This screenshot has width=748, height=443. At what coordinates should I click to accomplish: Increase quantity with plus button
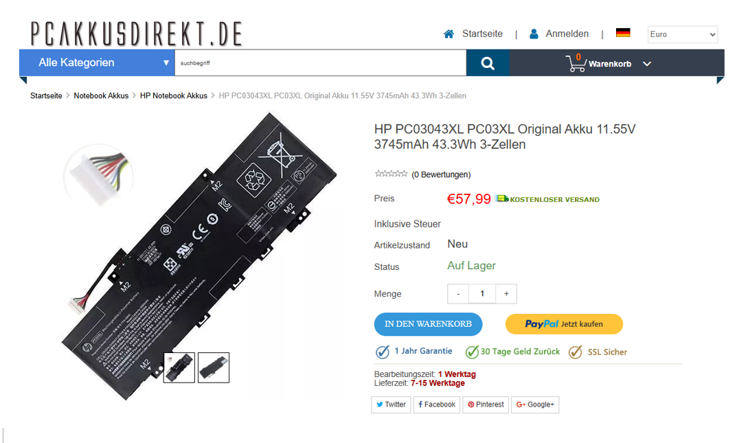pyautogui.click(x=506, y=294)
